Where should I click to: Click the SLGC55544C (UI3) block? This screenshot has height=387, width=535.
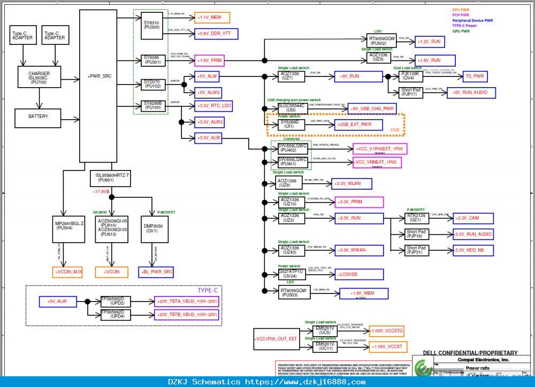tap(293, 109)
